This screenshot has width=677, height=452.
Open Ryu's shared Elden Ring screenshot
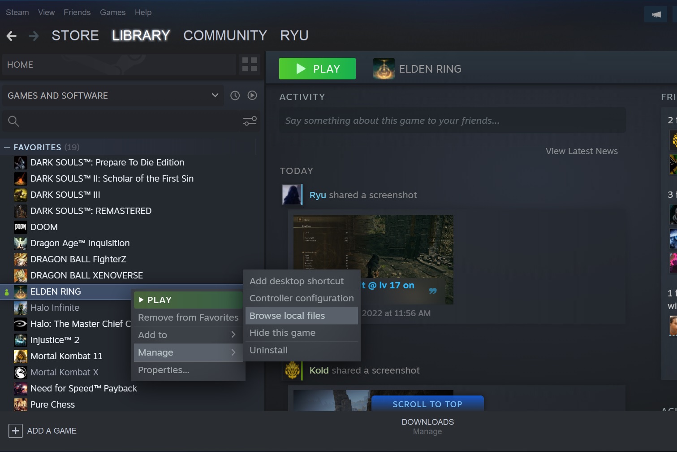tap(373, 260)
